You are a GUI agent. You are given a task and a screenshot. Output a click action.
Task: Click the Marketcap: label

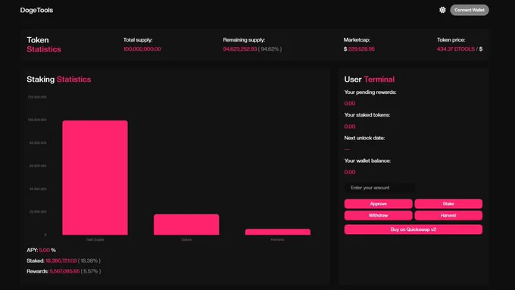click(357, 39)
